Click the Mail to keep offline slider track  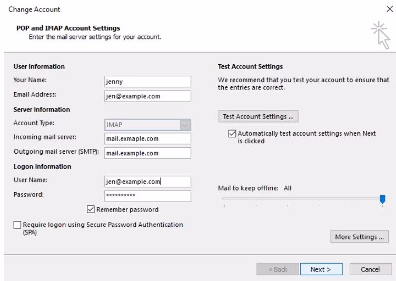point(300,198)
